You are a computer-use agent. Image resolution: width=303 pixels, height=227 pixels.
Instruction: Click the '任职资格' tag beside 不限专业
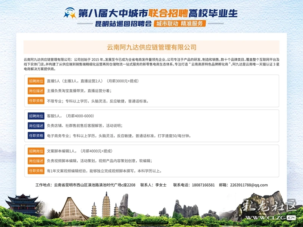point(36,101)
